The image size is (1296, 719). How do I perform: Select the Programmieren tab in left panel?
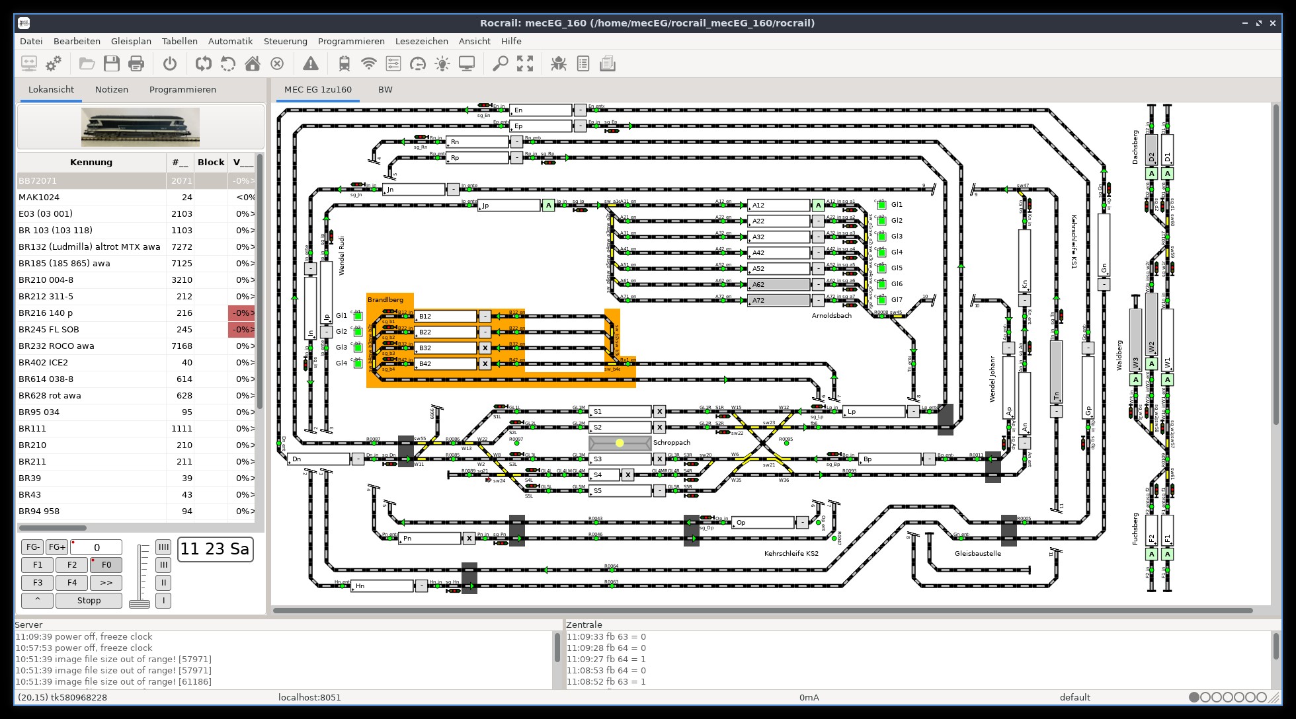click(182, 90)
